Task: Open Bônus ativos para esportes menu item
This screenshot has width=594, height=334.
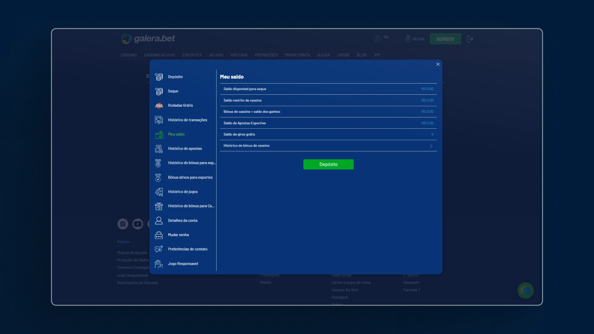Action: pyautogui.click(x=190, y=178)
